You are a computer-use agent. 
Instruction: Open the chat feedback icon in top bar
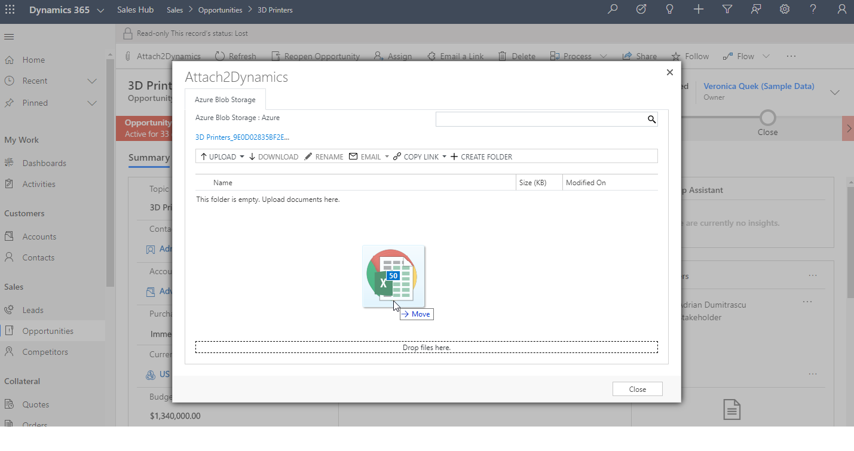coord(756,10)
